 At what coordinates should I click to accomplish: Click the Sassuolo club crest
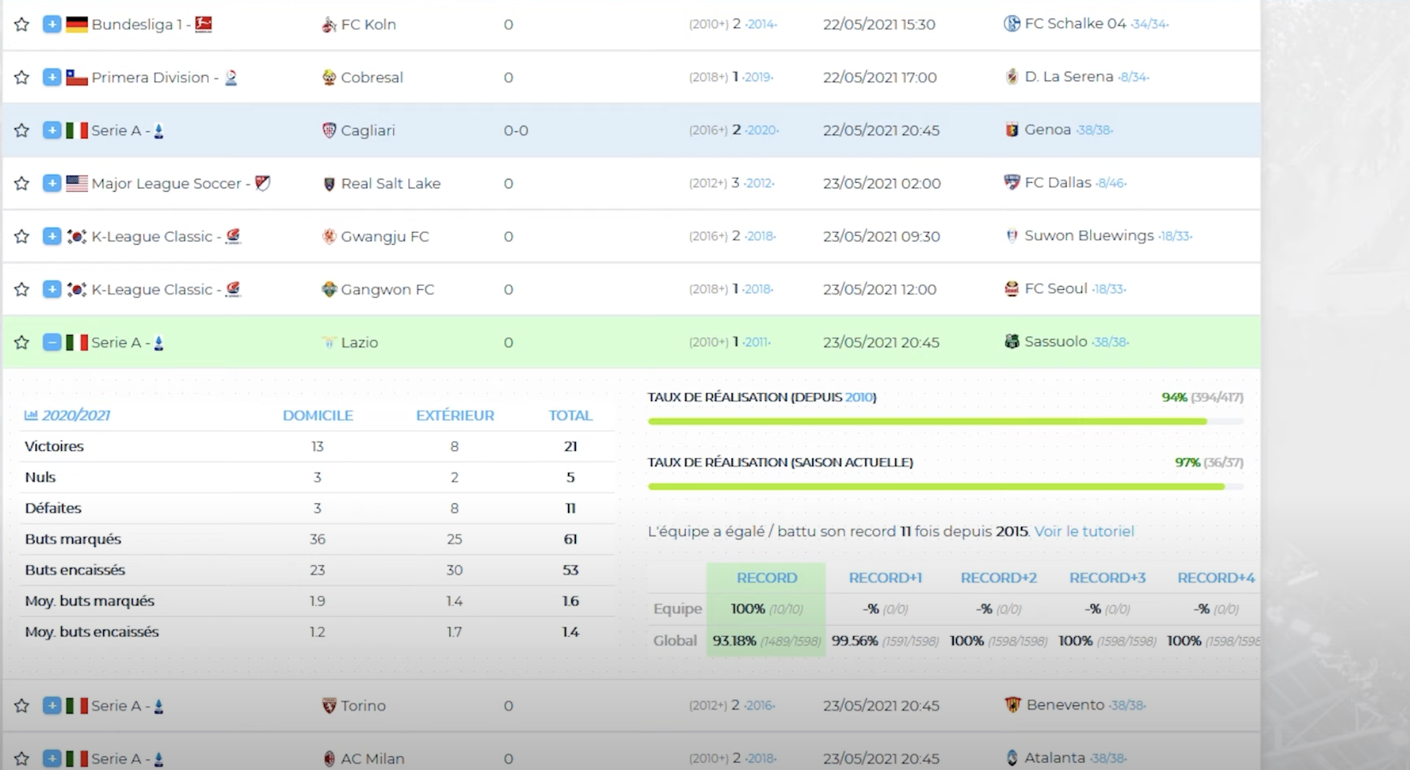coord(1012,342)
